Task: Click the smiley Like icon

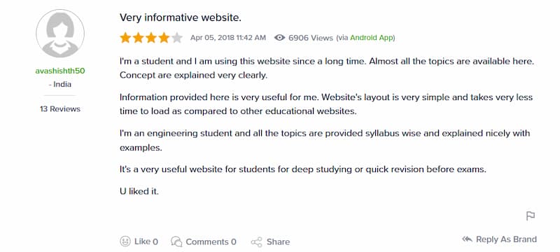Action: pos(125,241)
